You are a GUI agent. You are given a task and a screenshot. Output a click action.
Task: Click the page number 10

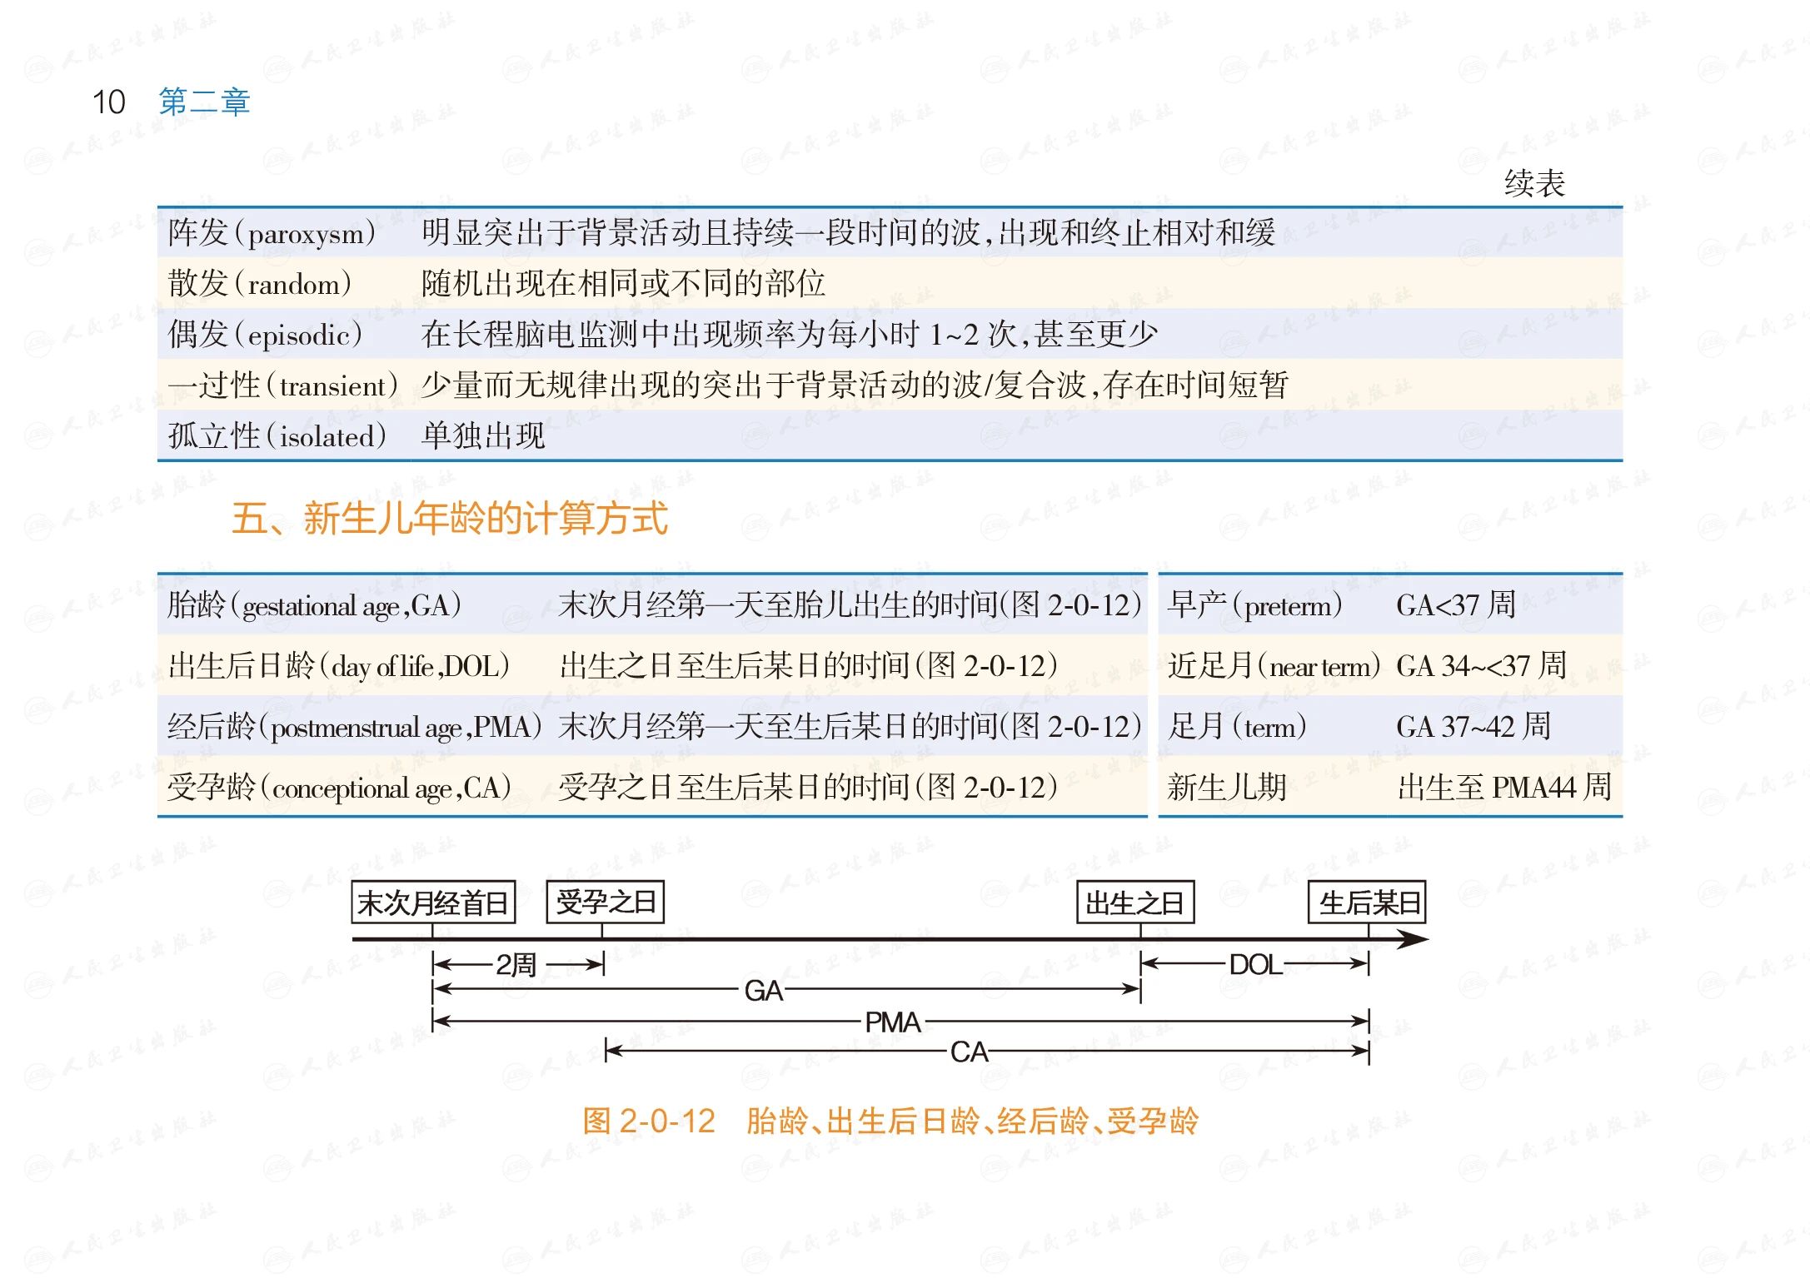(x=108, y=102)
